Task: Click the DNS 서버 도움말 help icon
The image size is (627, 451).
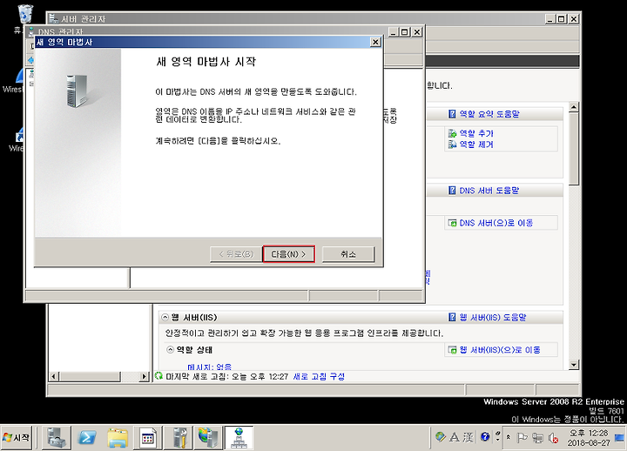Action: tap(452, 191)
